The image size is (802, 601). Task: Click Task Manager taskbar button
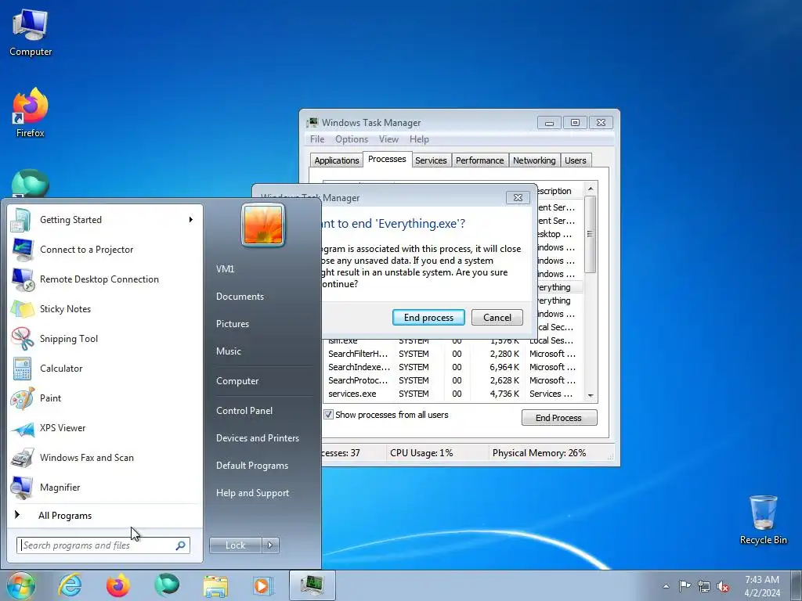click(312, 585)
